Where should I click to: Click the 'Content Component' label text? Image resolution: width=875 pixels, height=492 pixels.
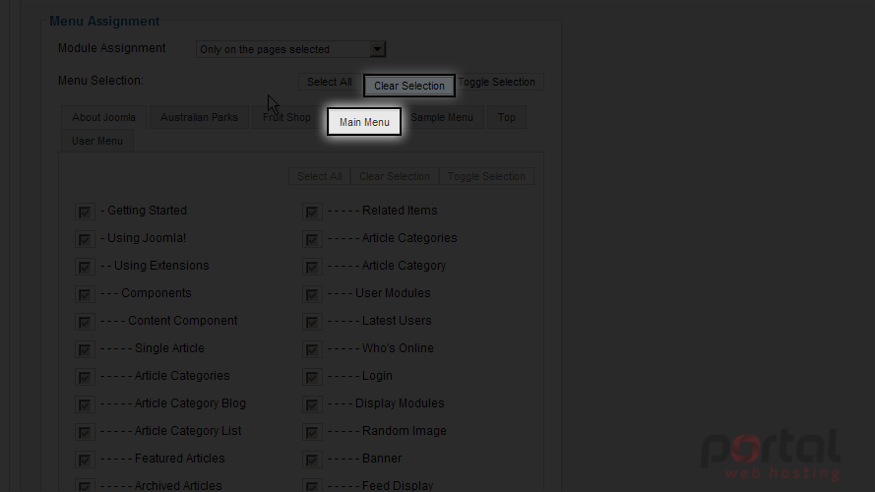click(182, 321)
